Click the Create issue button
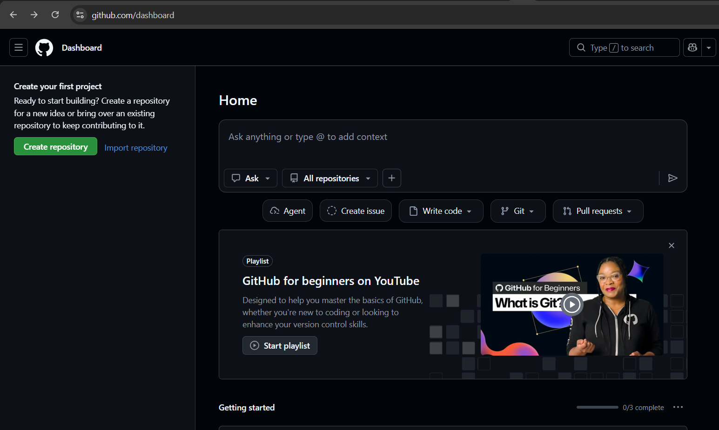The width and height of the screenshot is (719, 430). [x=356, y=211]
